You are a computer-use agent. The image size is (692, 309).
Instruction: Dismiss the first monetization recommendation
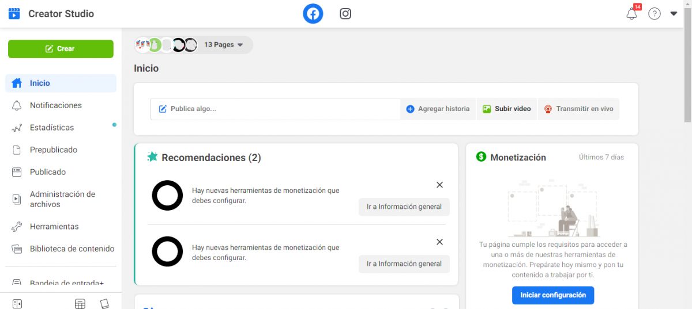pos(439,185)
